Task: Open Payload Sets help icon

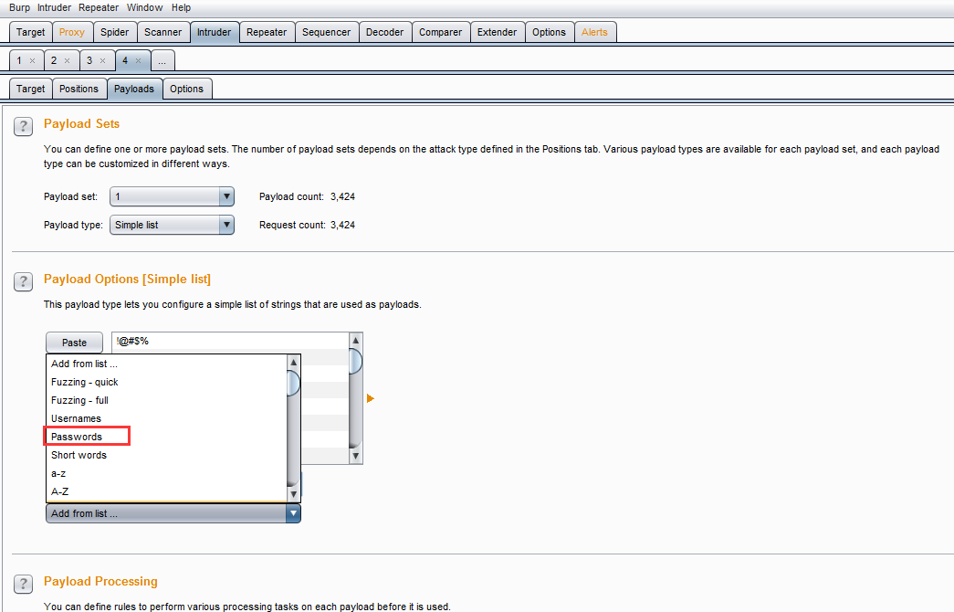Action: pyautogui.click(x=23, y=127)
